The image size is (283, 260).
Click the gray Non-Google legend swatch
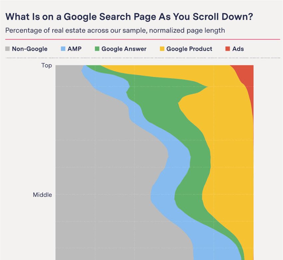click(7, 49)
